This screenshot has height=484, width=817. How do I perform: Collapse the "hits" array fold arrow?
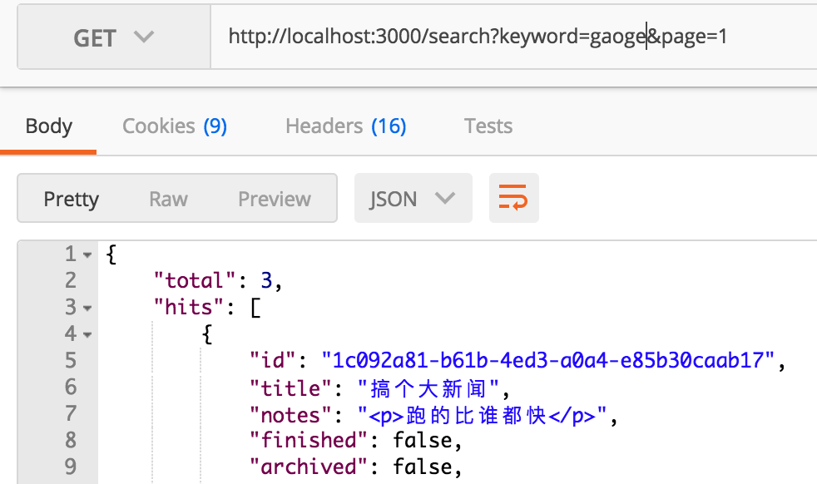pyautogui.click(x=88, y=308)
